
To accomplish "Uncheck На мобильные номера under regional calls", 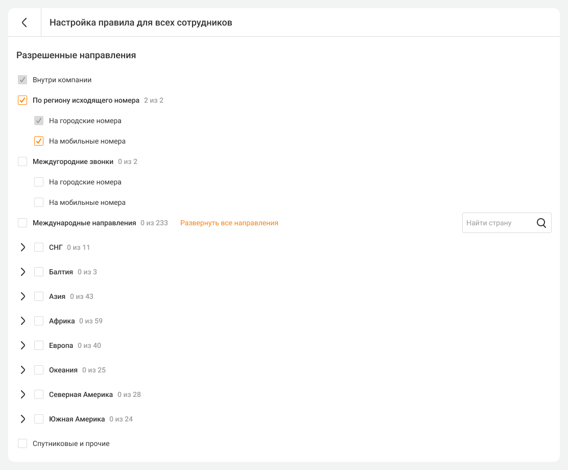I will click(39, 141).
